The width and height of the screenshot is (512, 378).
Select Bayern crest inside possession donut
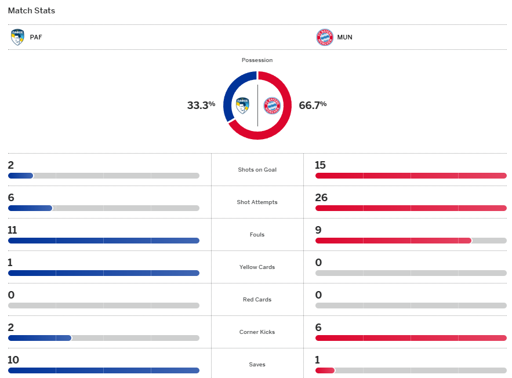[272, 106]
